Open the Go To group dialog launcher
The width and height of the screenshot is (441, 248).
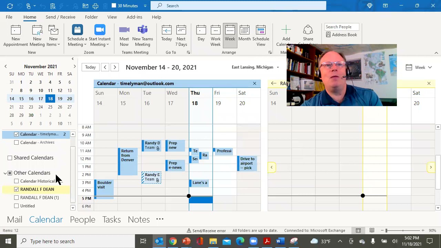tap(188, 52)
